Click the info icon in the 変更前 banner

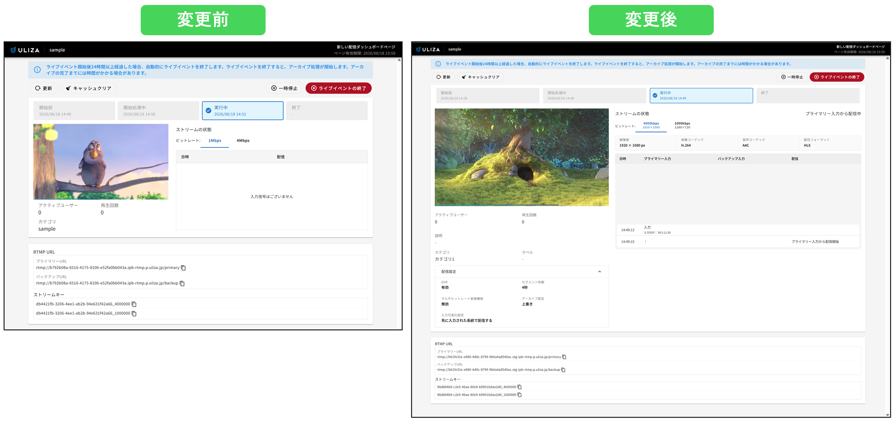pyautogui.click(x=37, y=70)
